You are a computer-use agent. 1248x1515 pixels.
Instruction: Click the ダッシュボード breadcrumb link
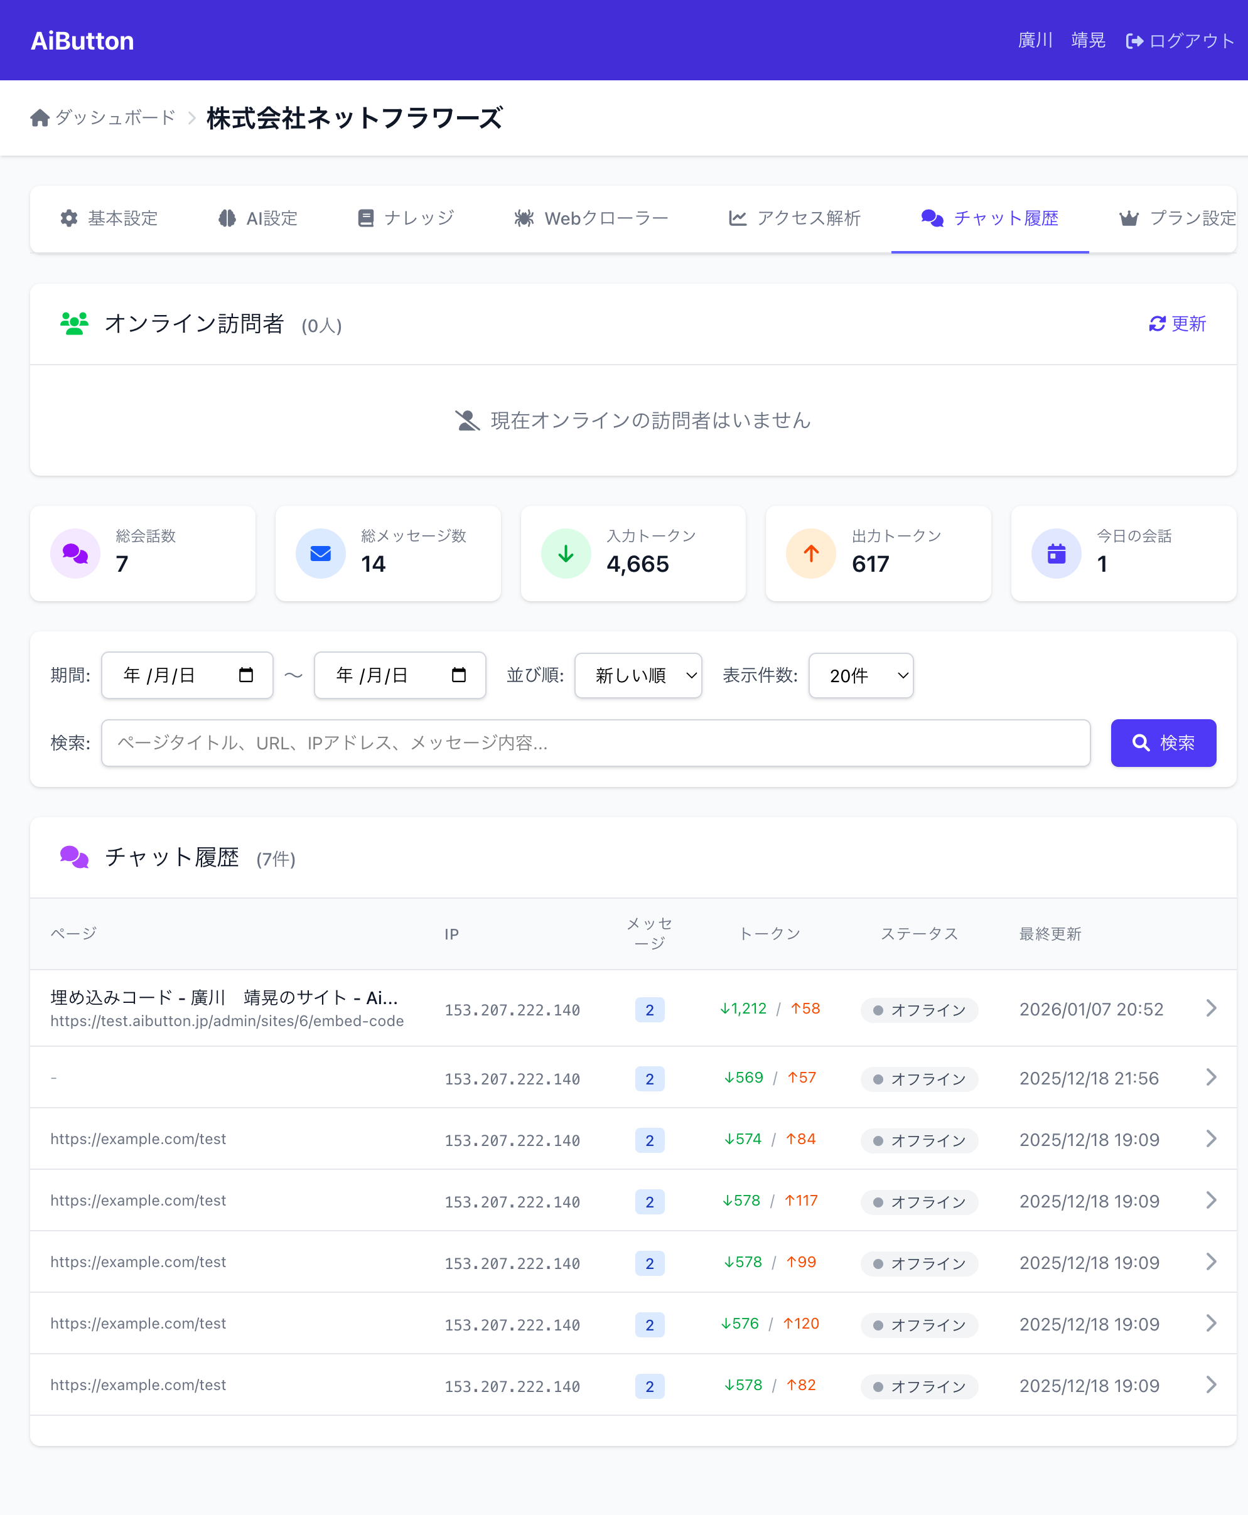[x=115, y=118]
